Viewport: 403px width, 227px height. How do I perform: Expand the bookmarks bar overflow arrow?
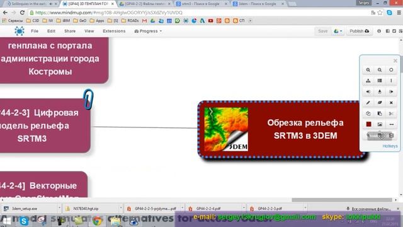(x=250, y=21)
